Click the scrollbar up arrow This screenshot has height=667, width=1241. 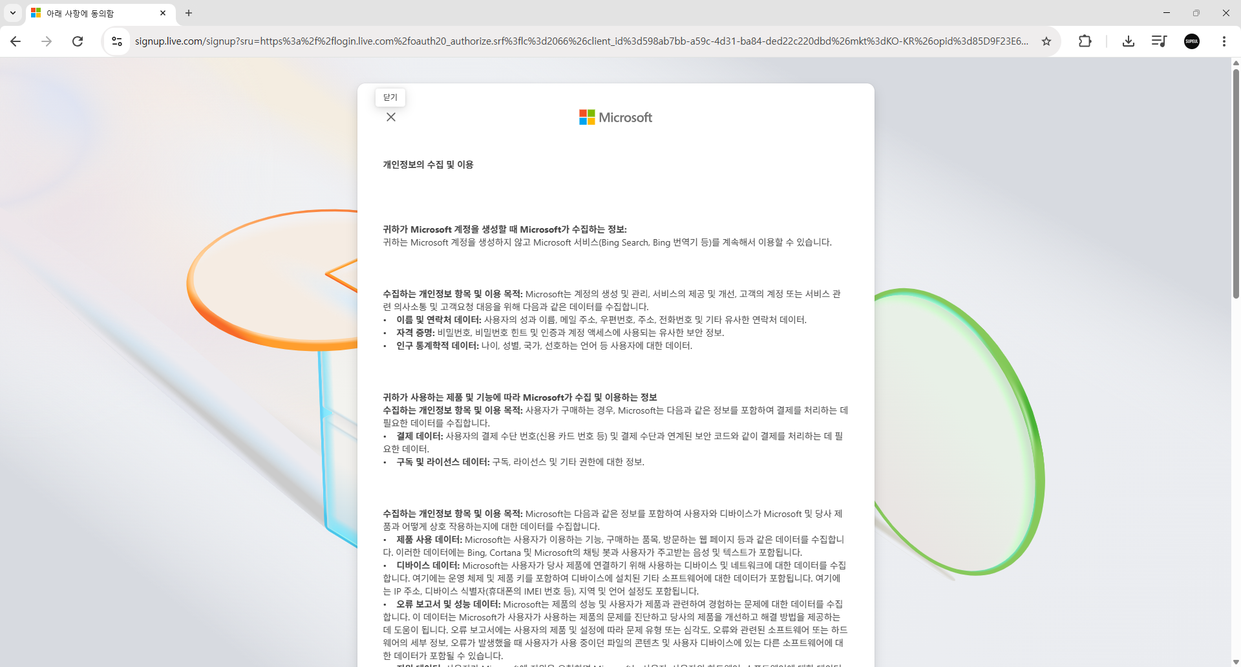(1236, 63)
